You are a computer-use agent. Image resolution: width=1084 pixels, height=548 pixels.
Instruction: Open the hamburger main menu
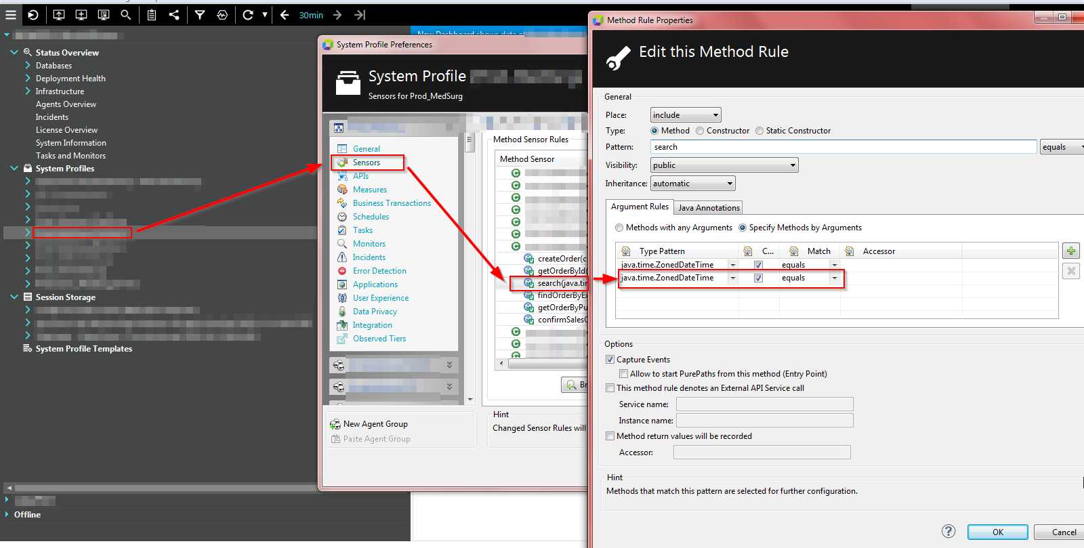pos(11,14)
